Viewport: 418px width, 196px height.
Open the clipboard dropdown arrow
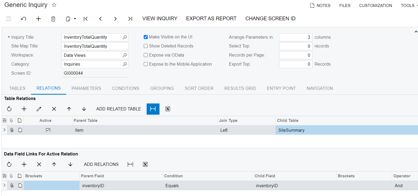tap(75, 19)
